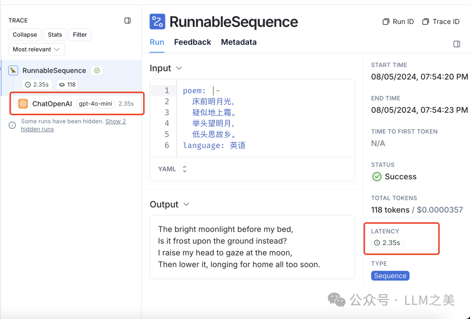Screen dimensions: 470x319
Task: Copy the Trace ID
Action: [441, 22]
